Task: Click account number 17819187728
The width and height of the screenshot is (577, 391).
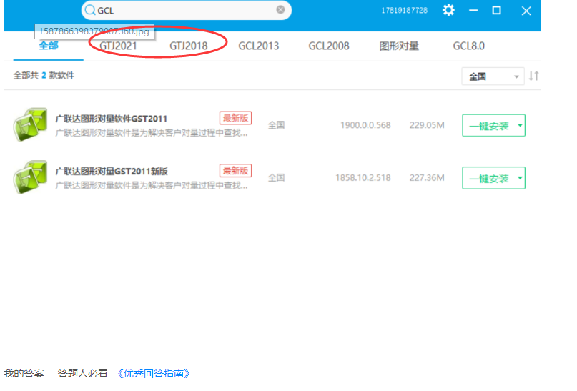Action: pos(404,10)
